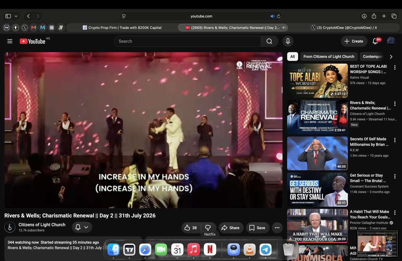
Task: Click the search magnifier button
Action: (x=269, y=41)
